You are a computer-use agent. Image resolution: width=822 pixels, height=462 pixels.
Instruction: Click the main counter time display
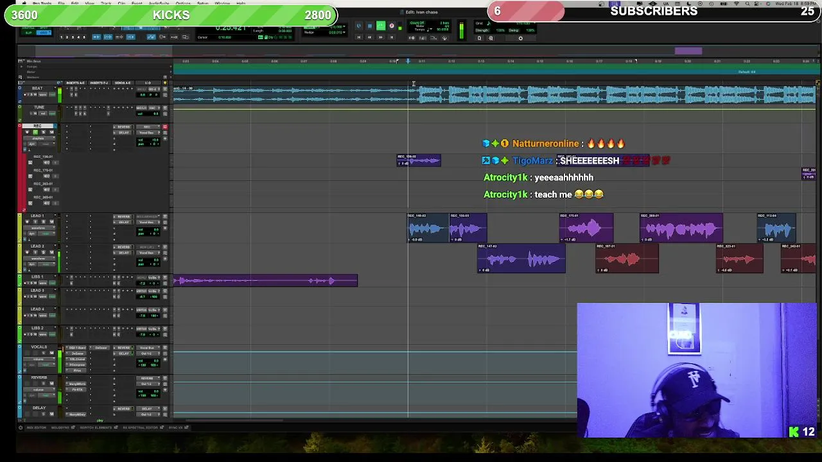pyautogui.click(x=230, y=28)
